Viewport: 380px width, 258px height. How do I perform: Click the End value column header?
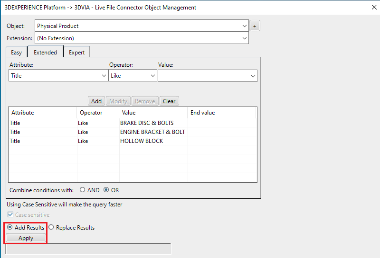(221, 113)
